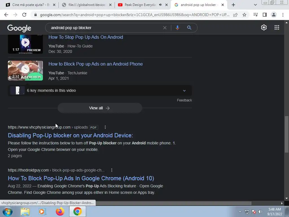This screenshot has height=217, width=289.
Task: Open the clock showing 5:48 AM
Action: click(275, 212)
